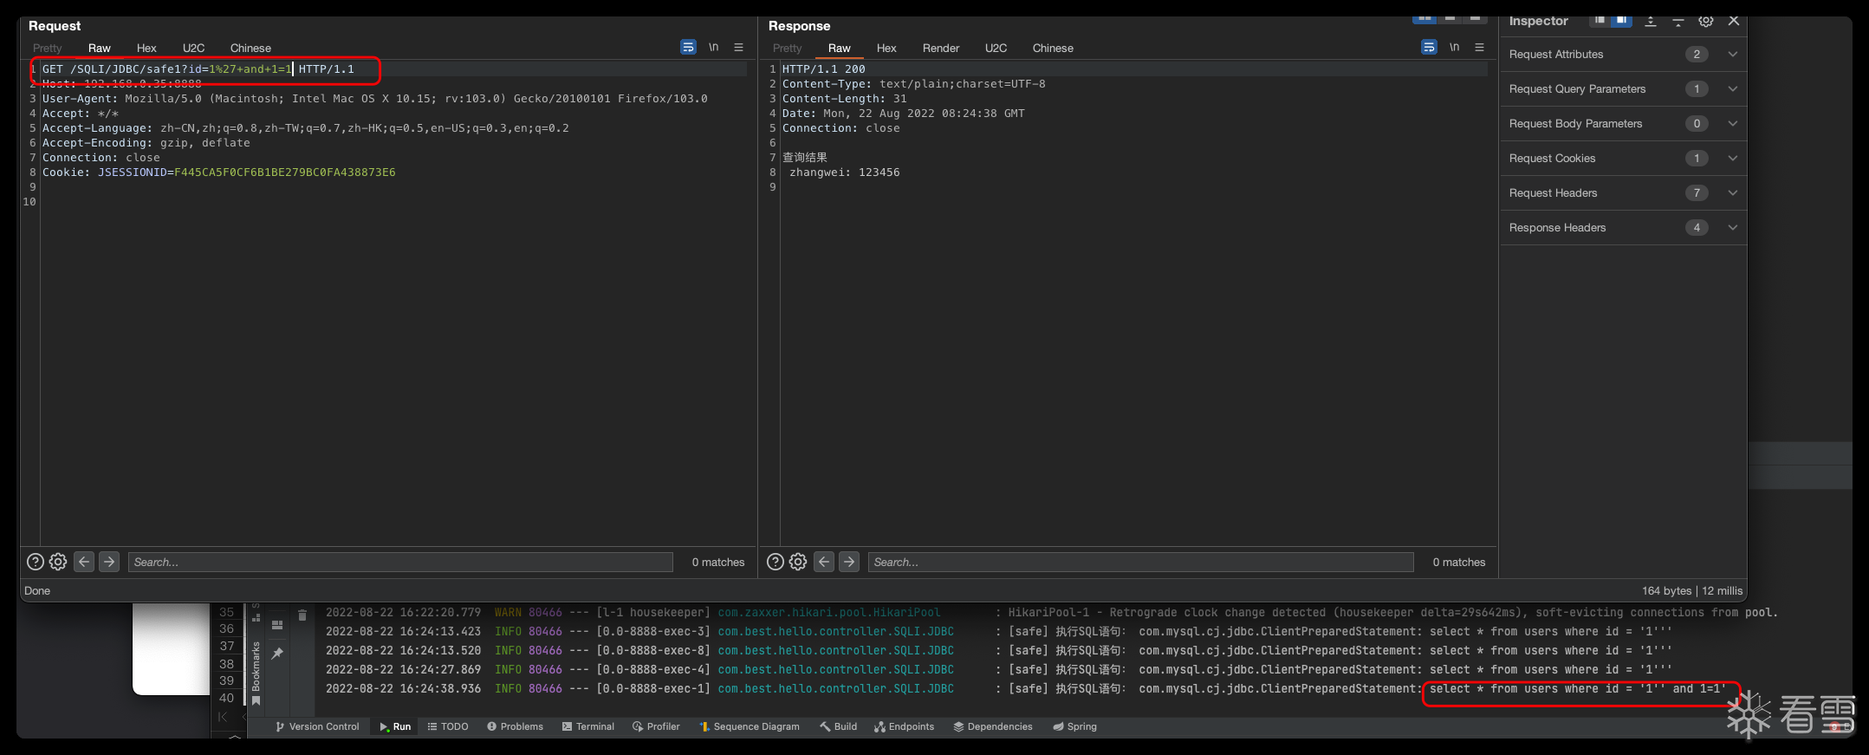Pin the Run tab with the pushpin icon
Screen dimensions: 1869x755
277,654
